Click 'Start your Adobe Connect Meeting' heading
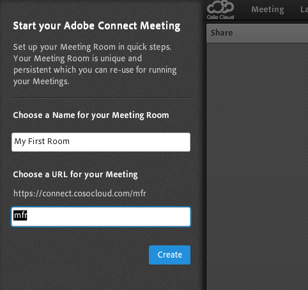Screen dimensions: 308x290 (96, 26)
